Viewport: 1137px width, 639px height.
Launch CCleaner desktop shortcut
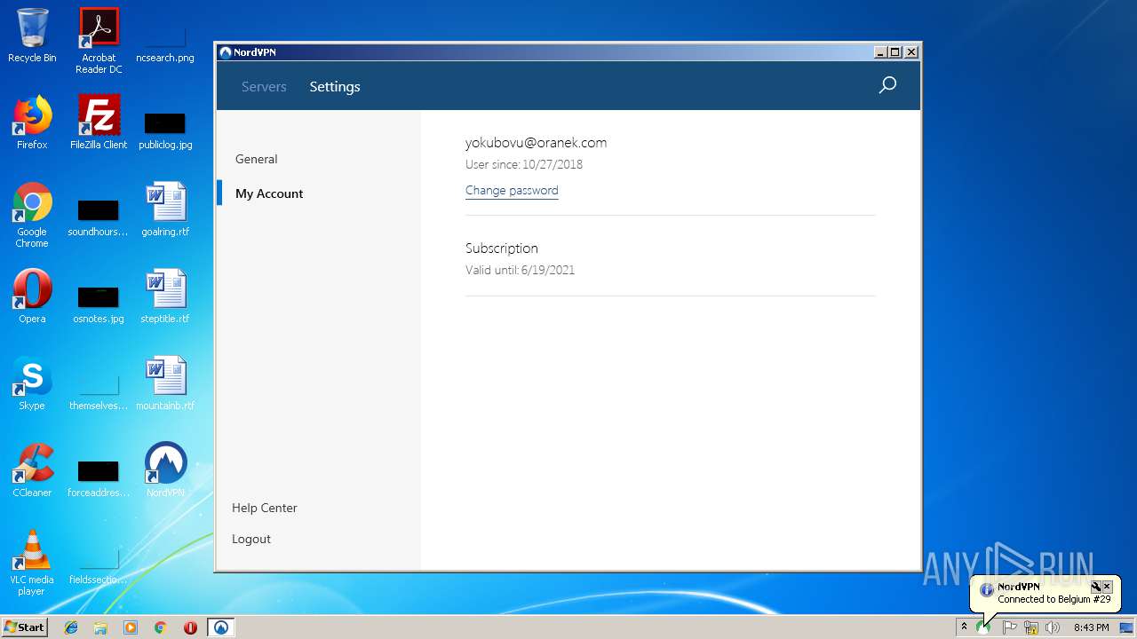click(32, 470)
